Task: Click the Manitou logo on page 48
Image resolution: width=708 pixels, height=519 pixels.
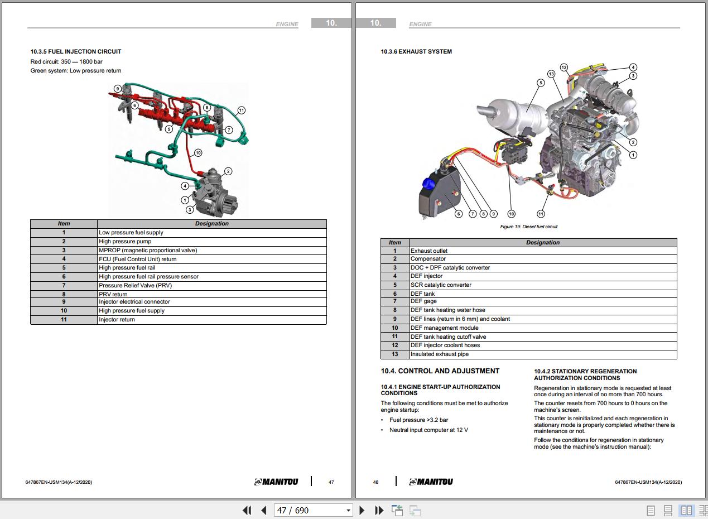Action: [x=431, y=482]
